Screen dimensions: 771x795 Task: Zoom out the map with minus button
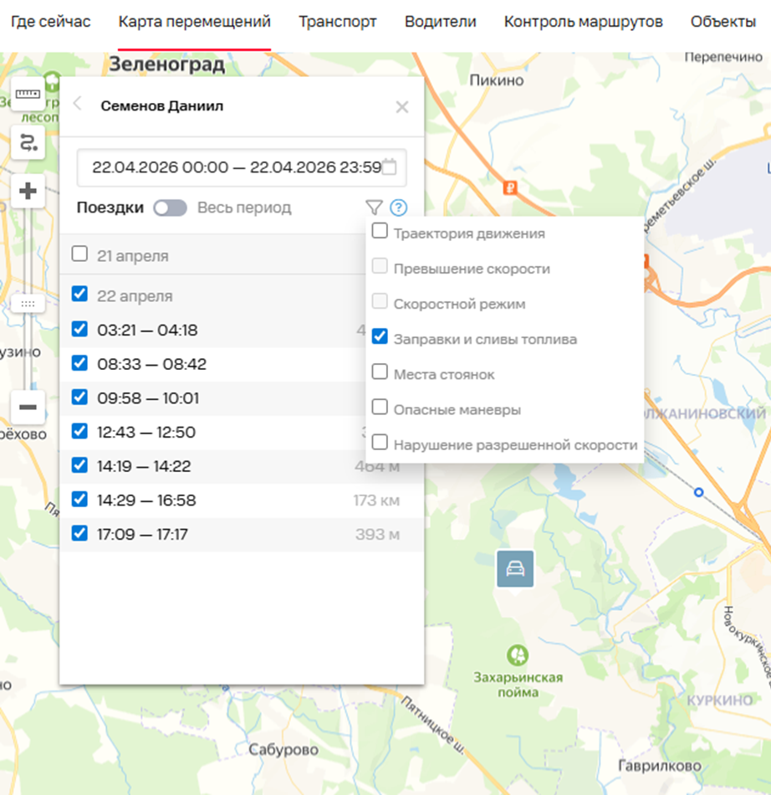click(28, 408)
